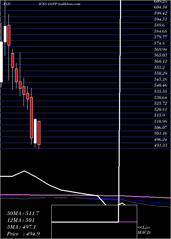Click the Price : 494.9 readout
The height and width of the screenshot is (239, 171).
(24, 234)
